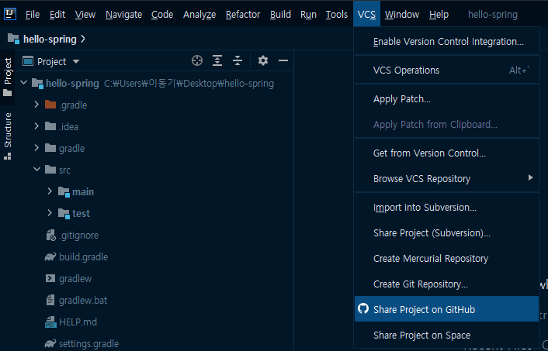Collapse the hello-spring root node
Image resolution: width=548 pixels, height=351 pixels.
(24, 83)
